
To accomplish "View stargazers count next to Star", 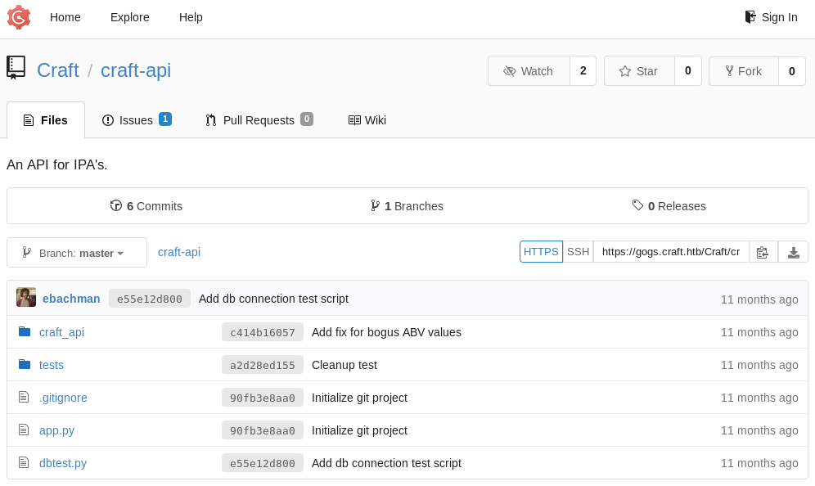I will [688, 71].
